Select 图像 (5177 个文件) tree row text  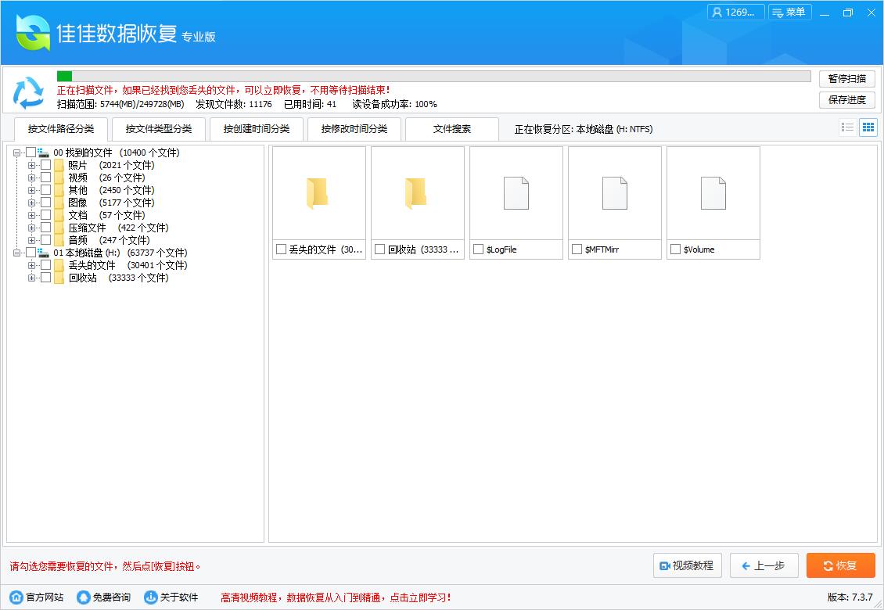pyautogui.click(x=111, y=203)
